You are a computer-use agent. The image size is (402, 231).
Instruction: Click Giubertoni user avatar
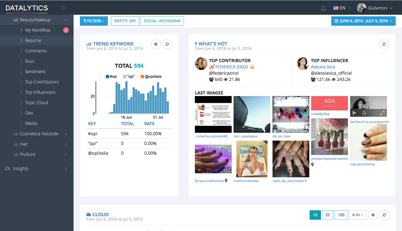[361, 8]
